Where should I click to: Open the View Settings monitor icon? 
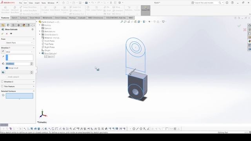(x=163, y=22)
